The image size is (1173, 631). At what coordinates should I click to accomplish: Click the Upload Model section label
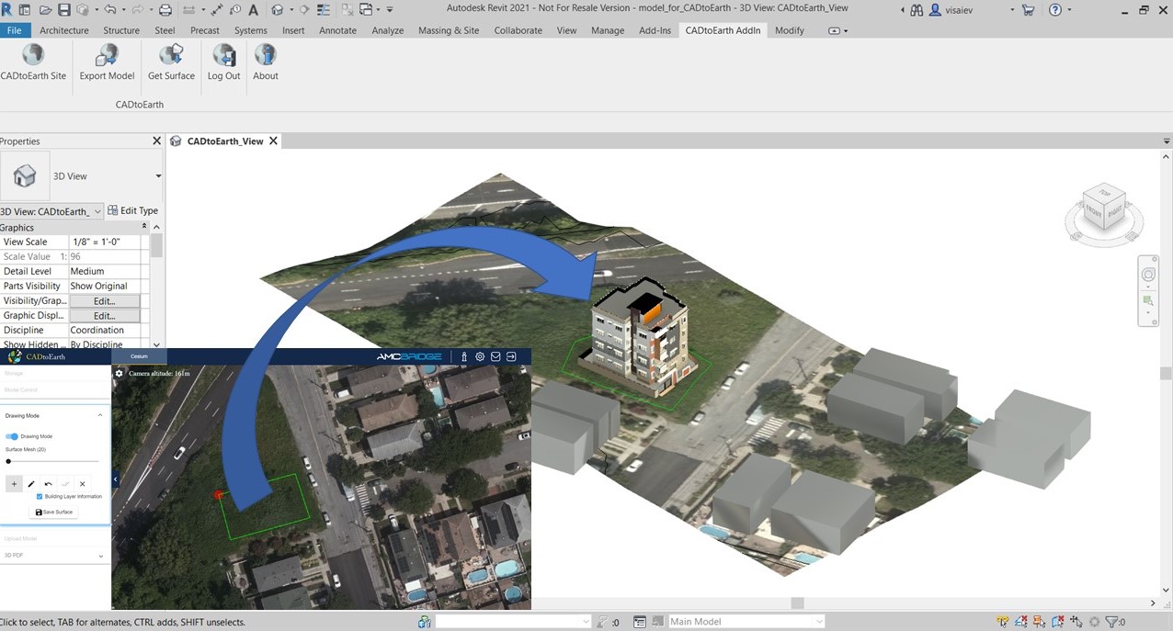[21, 538]
